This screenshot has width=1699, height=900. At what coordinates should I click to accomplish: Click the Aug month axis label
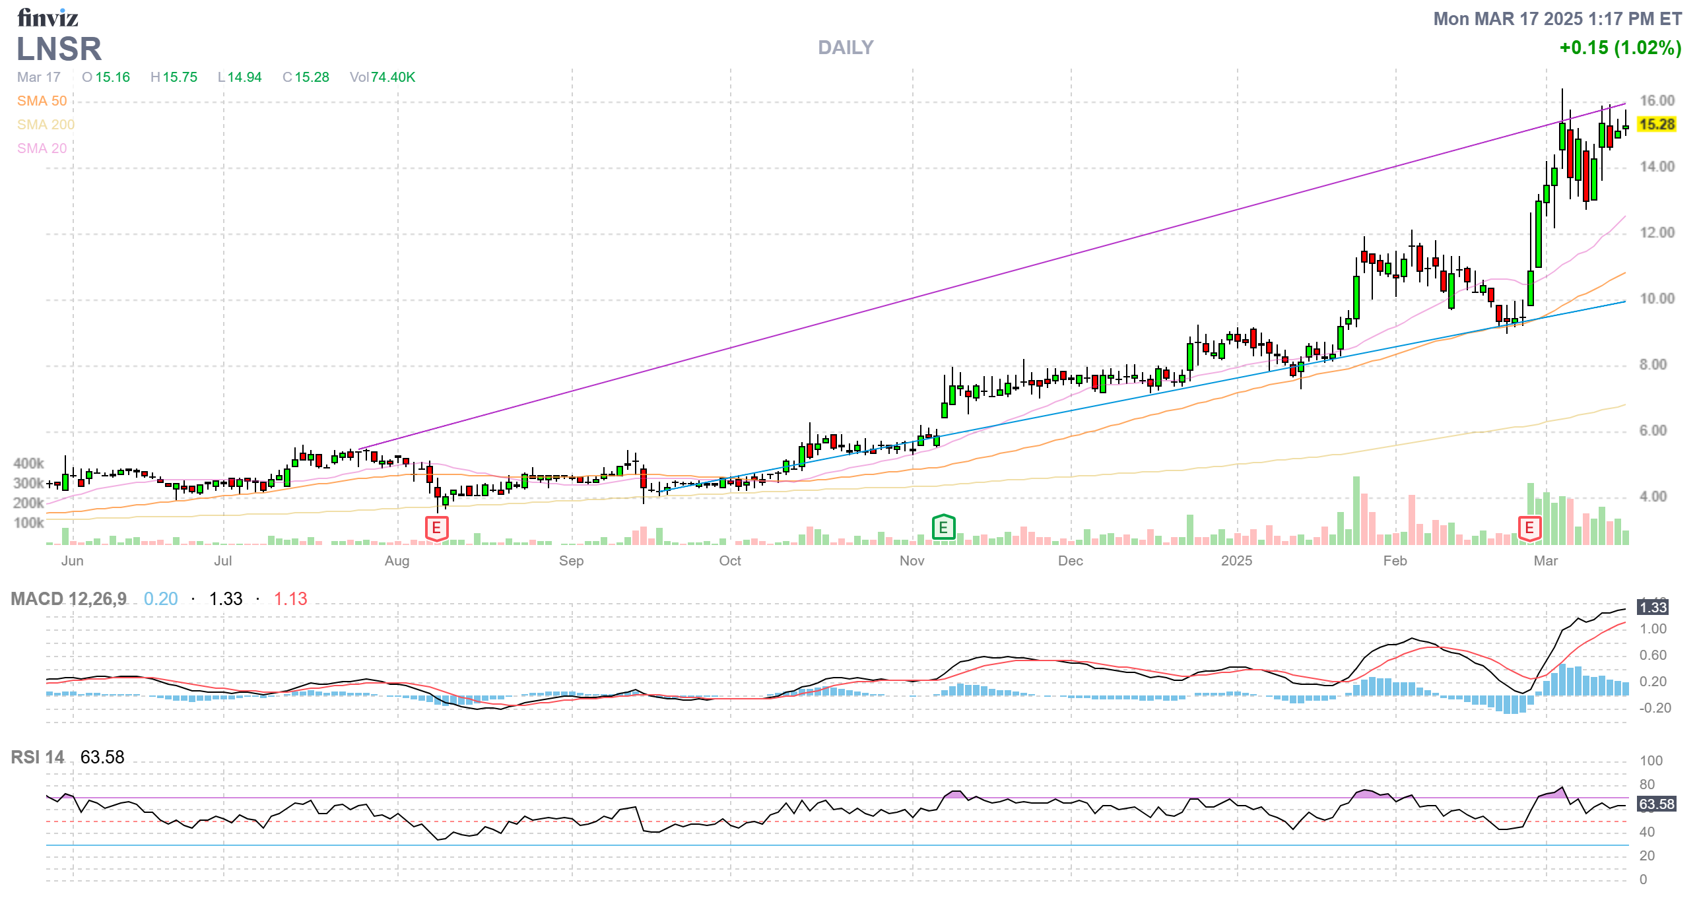tap(397, 561)
